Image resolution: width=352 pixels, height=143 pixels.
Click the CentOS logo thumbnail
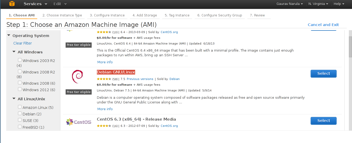(x=79, y=122)
